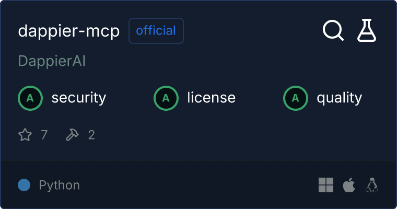Click the license grade A badge
The width and height of the screenshot is (397, 209).
pyautogui.click(x=166, y=98)
